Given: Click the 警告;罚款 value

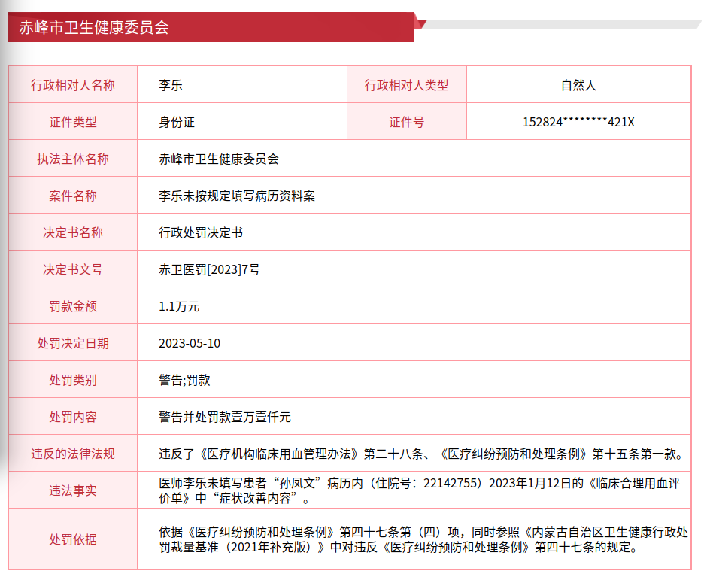Looking at the screenshot, I should [184, 380].
